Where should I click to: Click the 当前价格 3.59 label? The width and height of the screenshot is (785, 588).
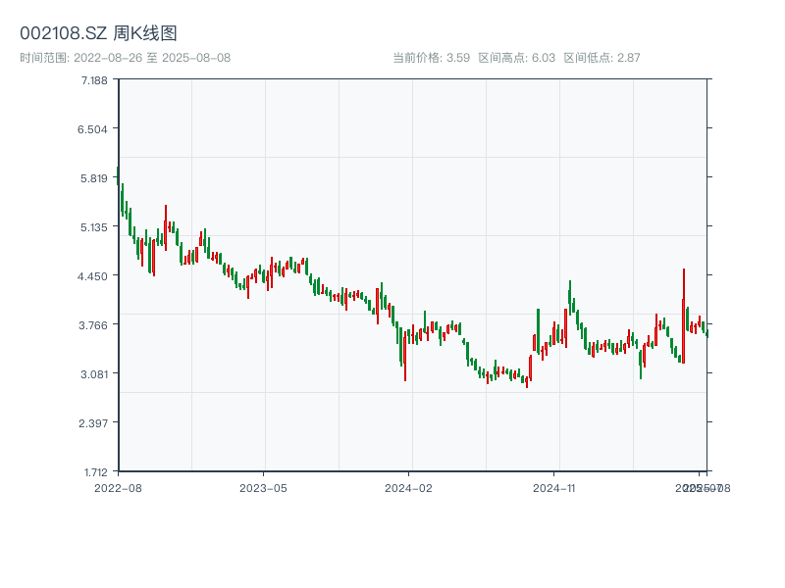pos(431,58)
